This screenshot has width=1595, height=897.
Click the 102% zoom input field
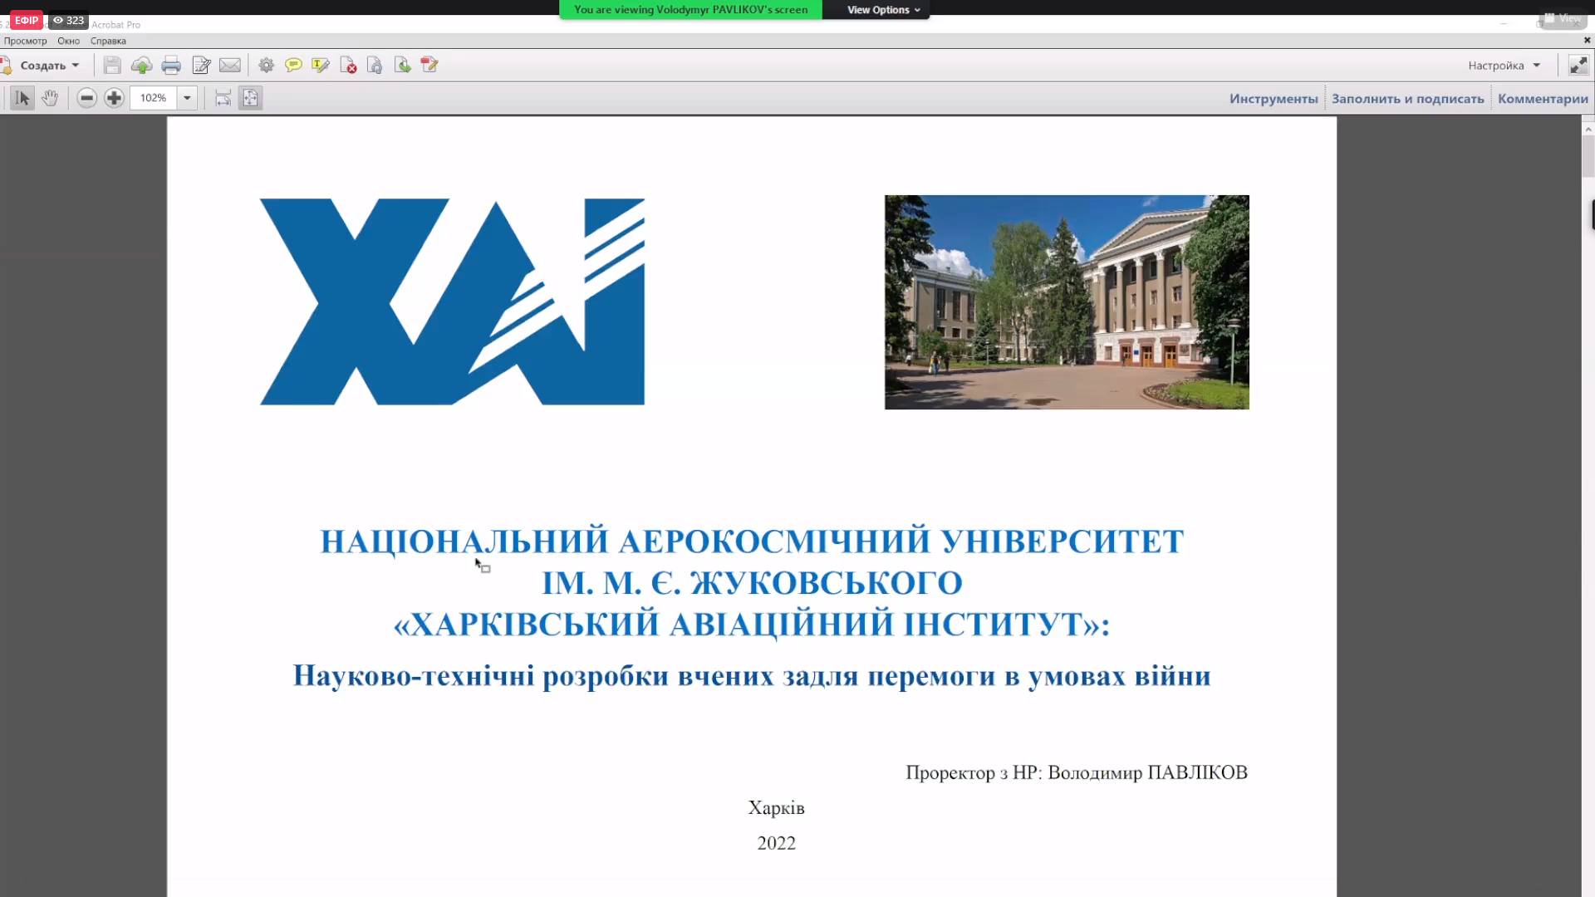(x=154, y=98)
